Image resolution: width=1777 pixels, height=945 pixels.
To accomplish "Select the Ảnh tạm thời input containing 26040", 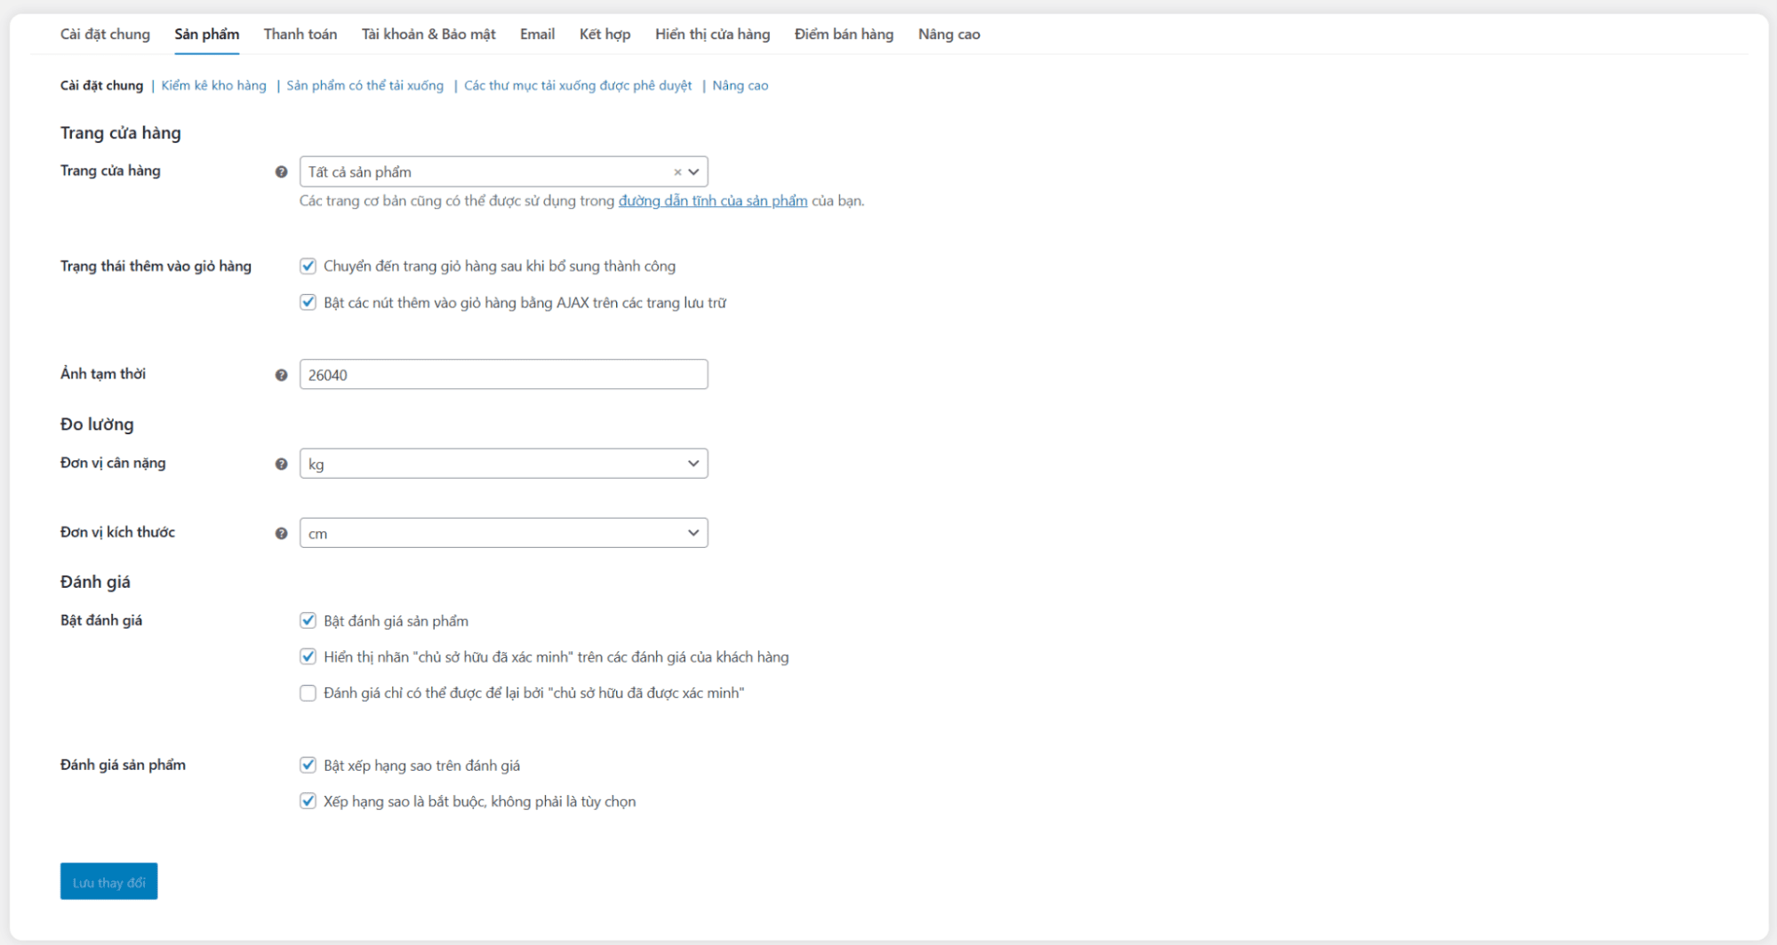I will [503, 373].
